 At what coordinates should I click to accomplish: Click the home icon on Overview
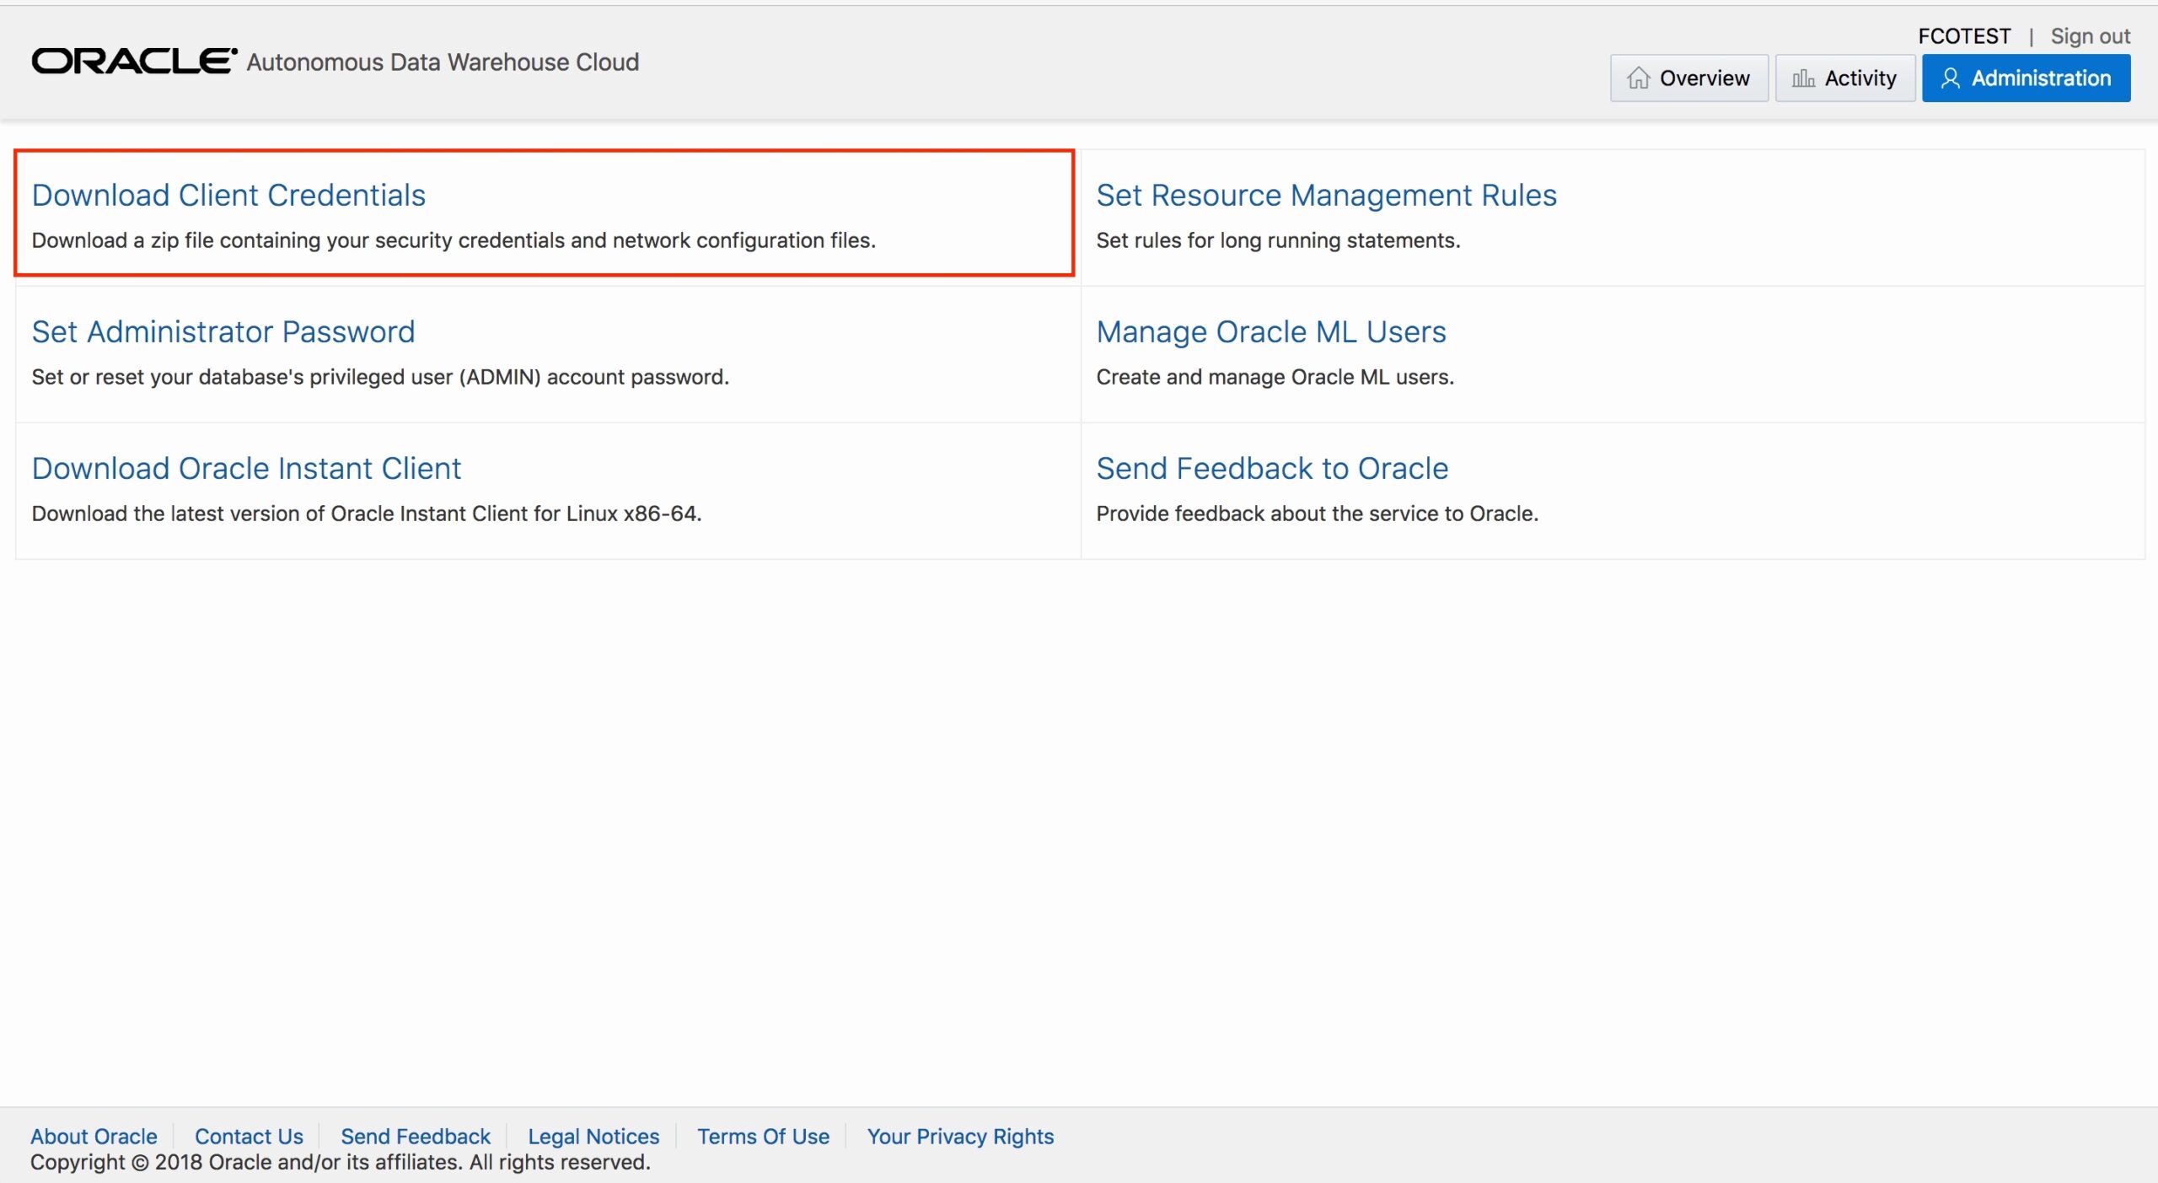(1638, 78)
